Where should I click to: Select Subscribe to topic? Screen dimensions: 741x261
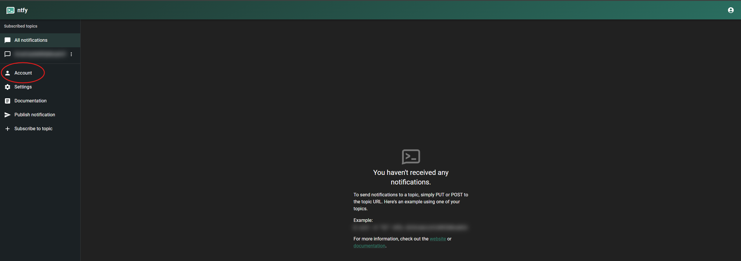(x=40, y=128)
